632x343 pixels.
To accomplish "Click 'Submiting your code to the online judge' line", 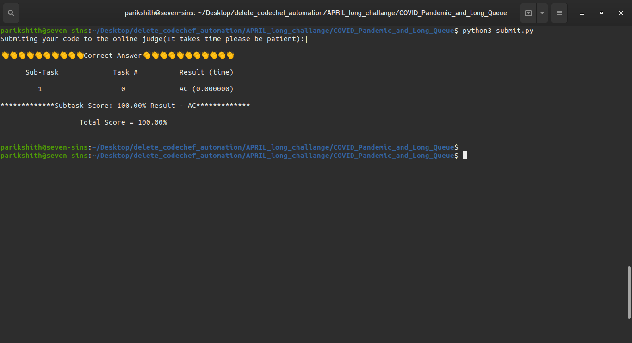I will tap(154, 39).
